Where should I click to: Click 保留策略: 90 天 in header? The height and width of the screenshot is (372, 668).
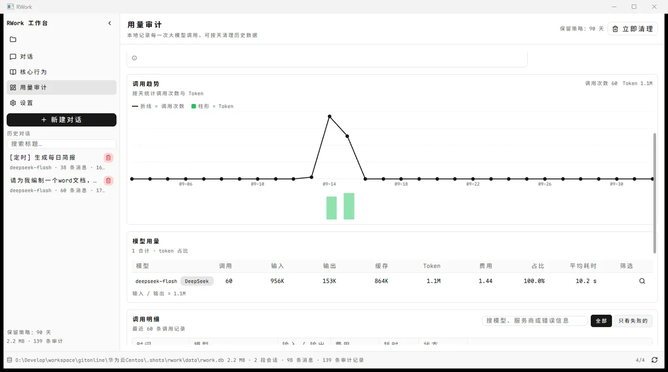[582, 29]
